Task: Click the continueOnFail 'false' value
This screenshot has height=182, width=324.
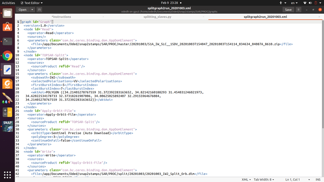Action: point(65,141)
